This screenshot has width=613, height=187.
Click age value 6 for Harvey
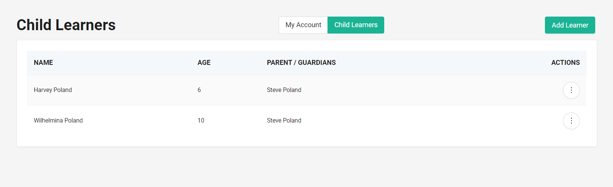[x=199, y=90]
